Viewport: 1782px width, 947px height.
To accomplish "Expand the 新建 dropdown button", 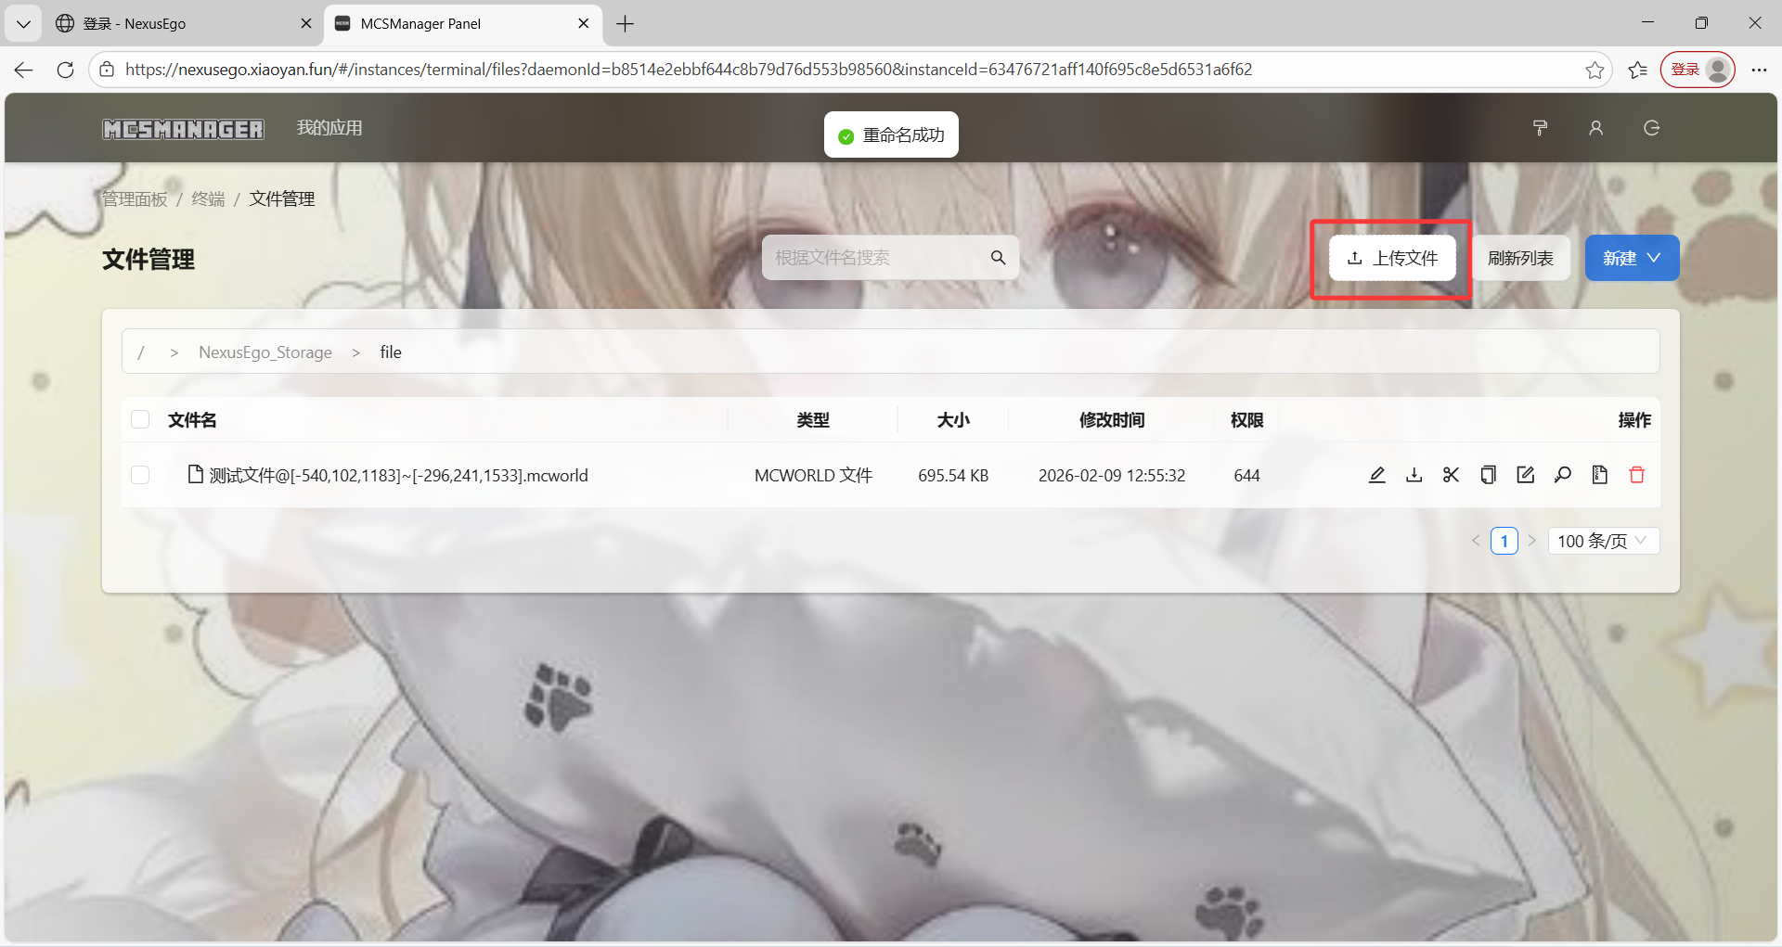I will click(1632, 258).
